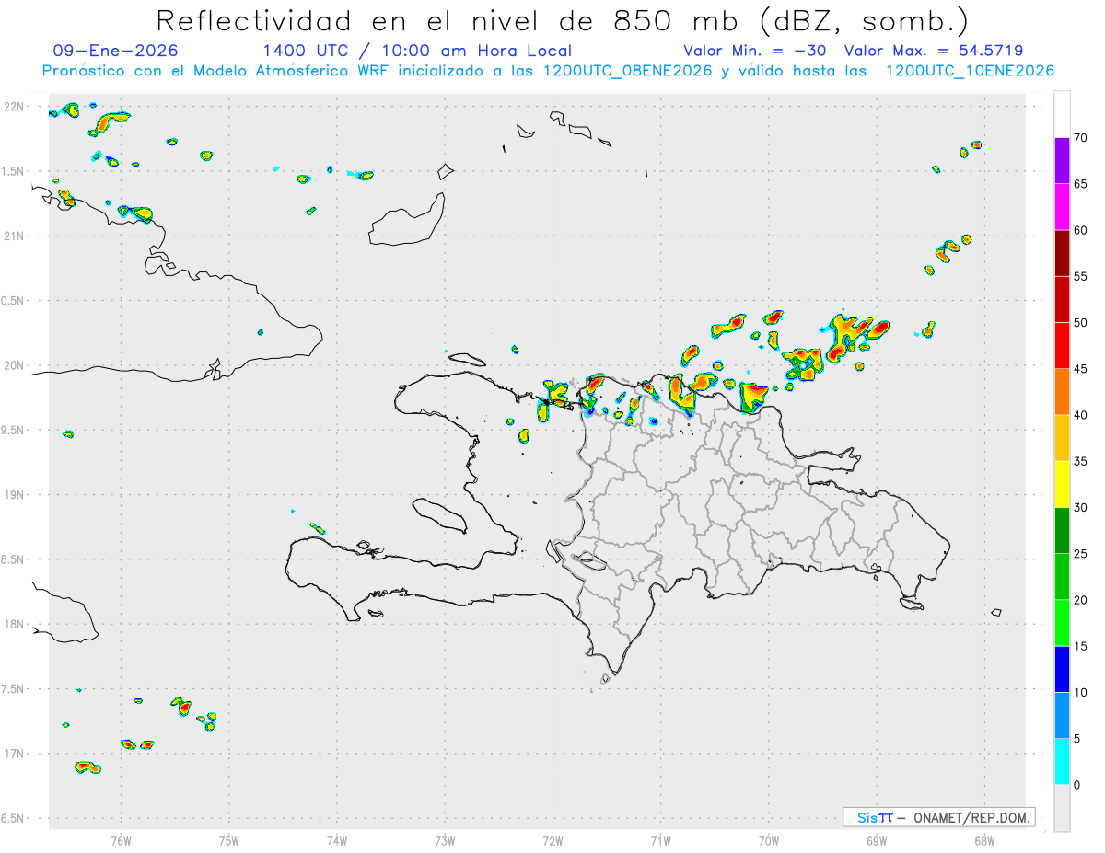Click the '71W' longitude label
This screenshot has width=1105, height=853.
tap(660, 840)
